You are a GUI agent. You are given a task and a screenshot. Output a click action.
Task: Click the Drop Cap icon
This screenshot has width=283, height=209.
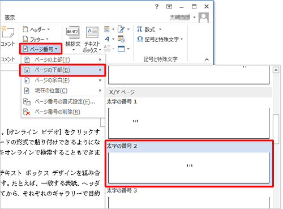[107, 49]
